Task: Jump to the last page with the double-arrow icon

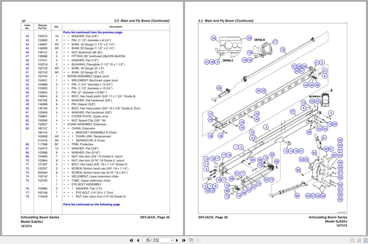Action: 184,240
